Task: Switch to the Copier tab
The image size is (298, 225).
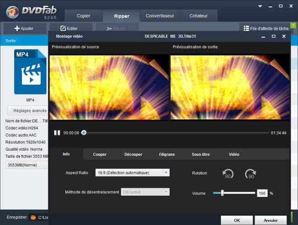Action: 83,16
